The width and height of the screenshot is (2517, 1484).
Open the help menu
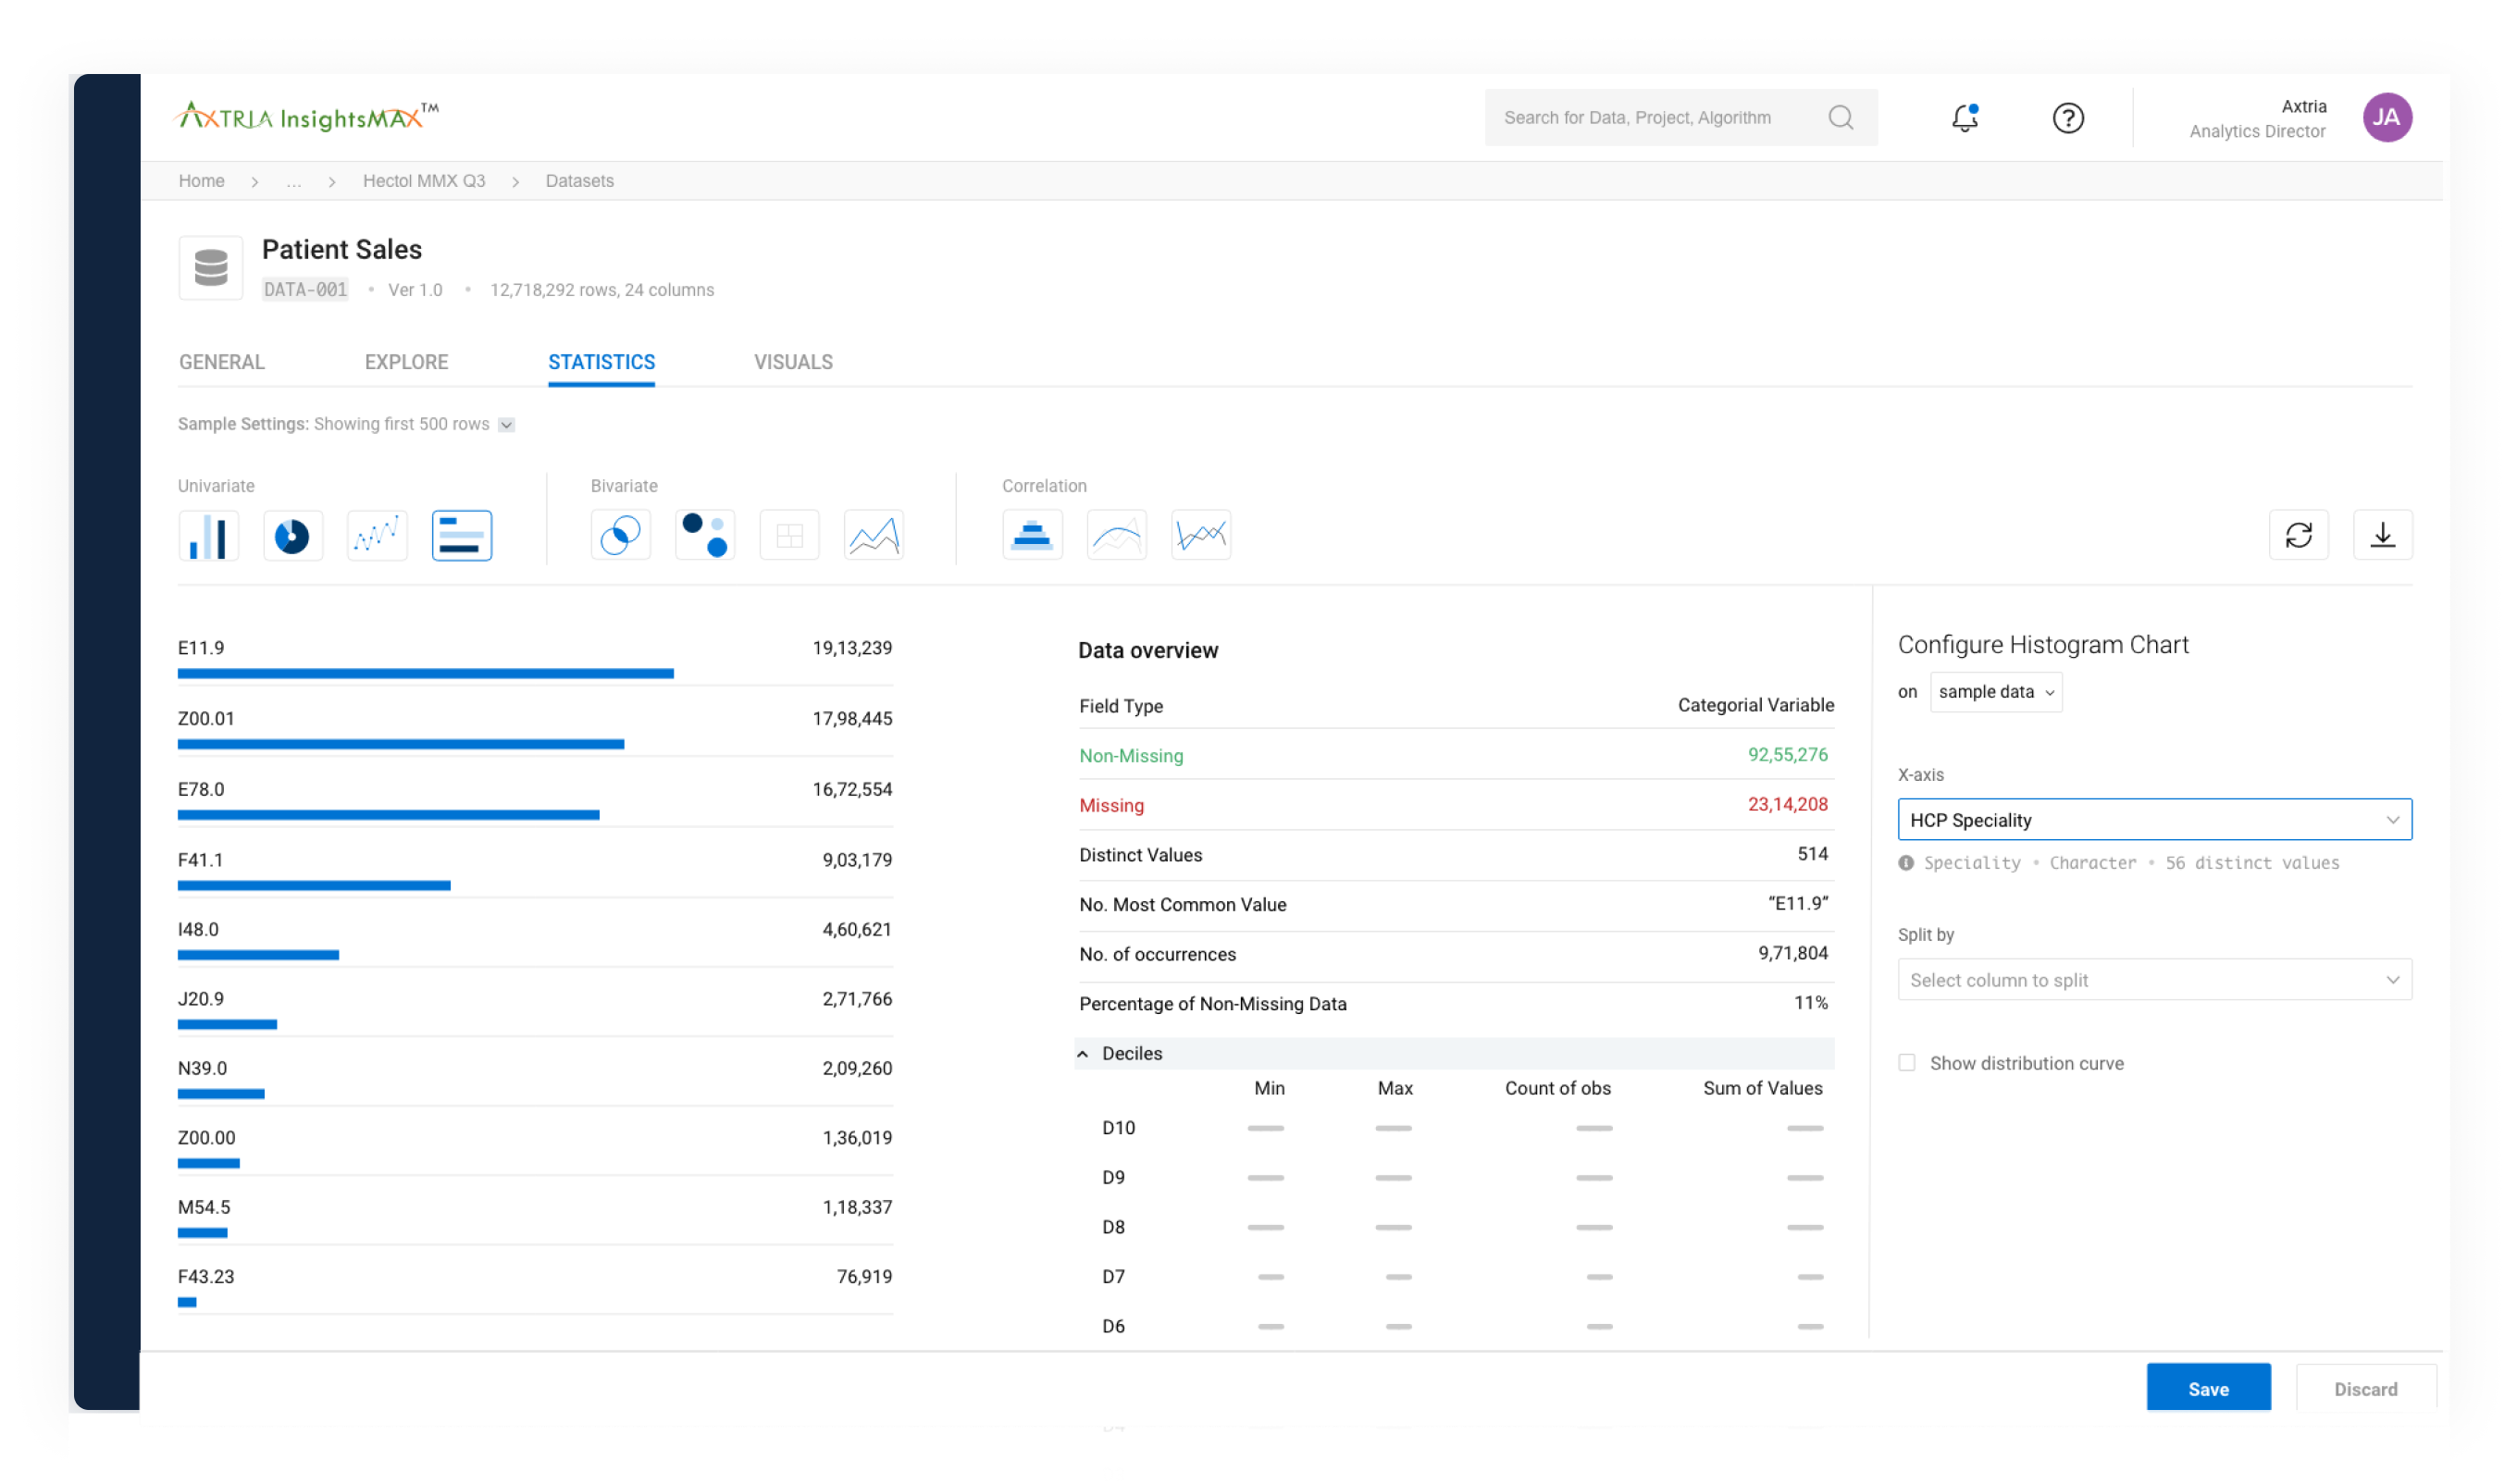pyautogui.click(x=2067, y=117)
